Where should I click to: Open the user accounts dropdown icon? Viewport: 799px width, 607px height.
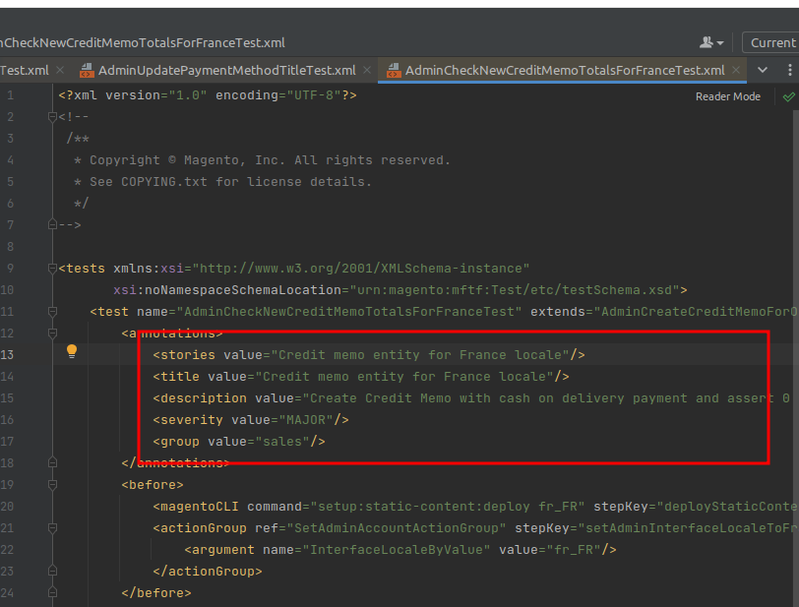711,43
